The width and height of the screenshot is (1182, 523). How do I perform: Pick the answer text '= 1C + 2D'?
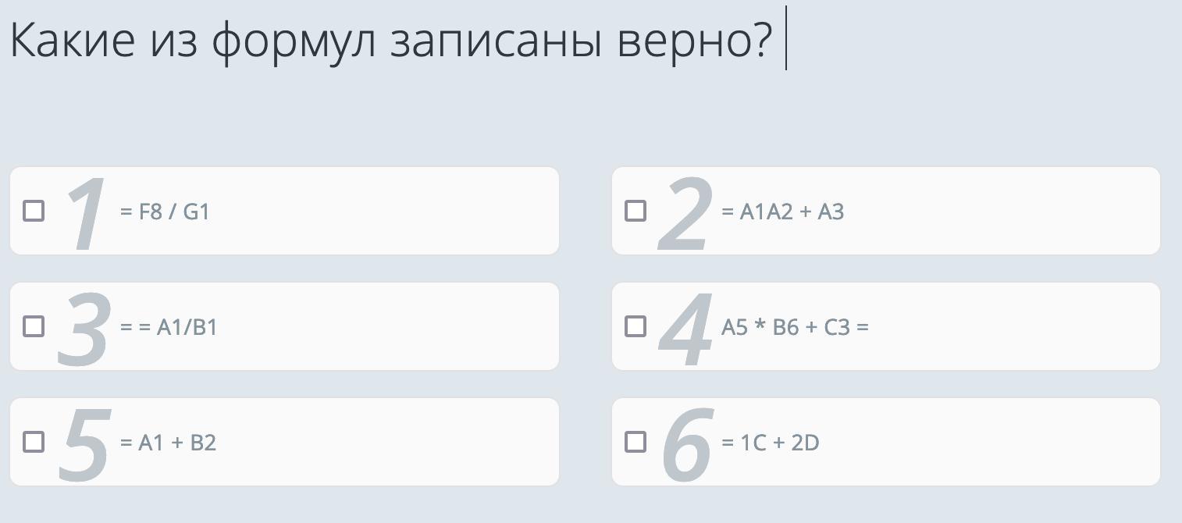pyautogui.click(x=771, y=443)
